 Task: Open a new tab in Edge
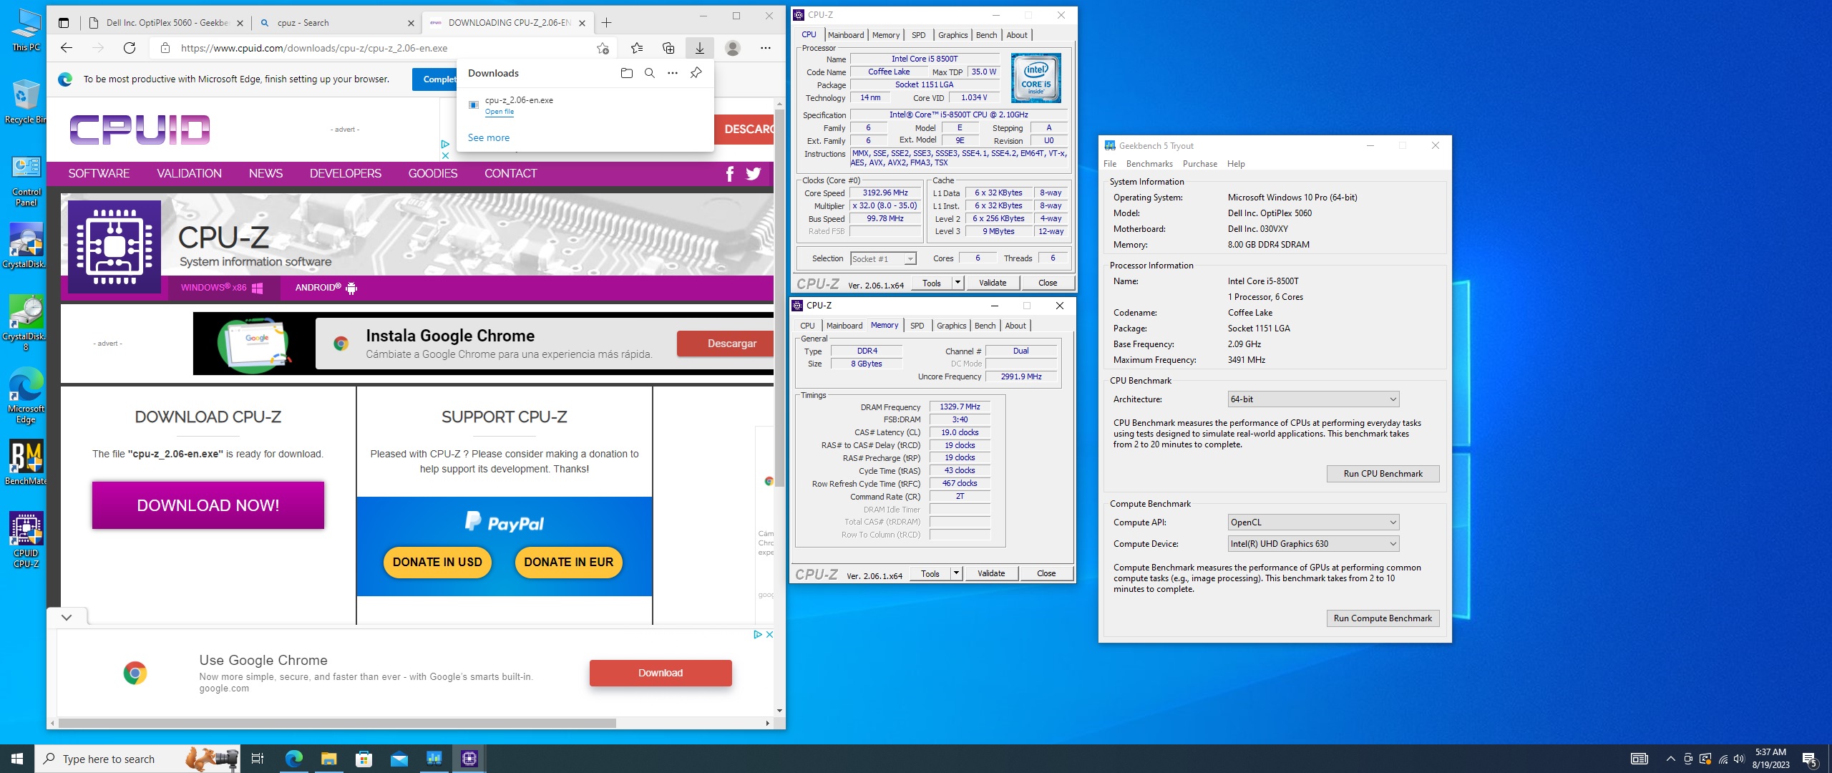[x=607, y=23]
